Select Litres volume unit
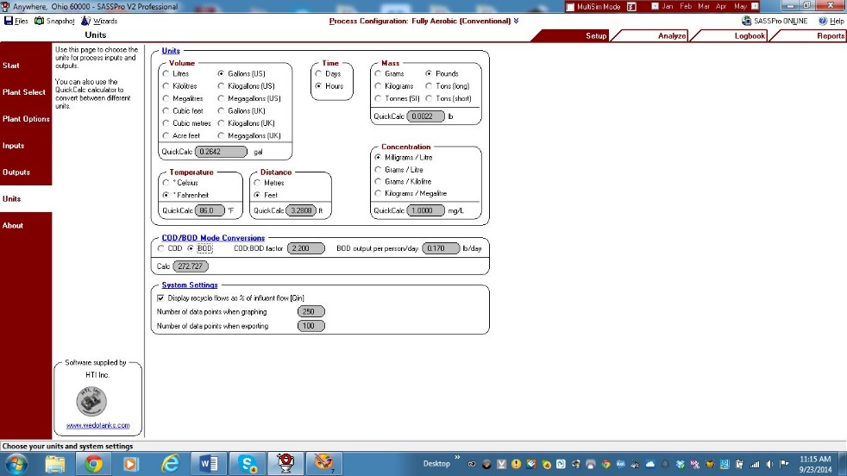The width and height of the screenshot is (847, 476). pos(166,74)
